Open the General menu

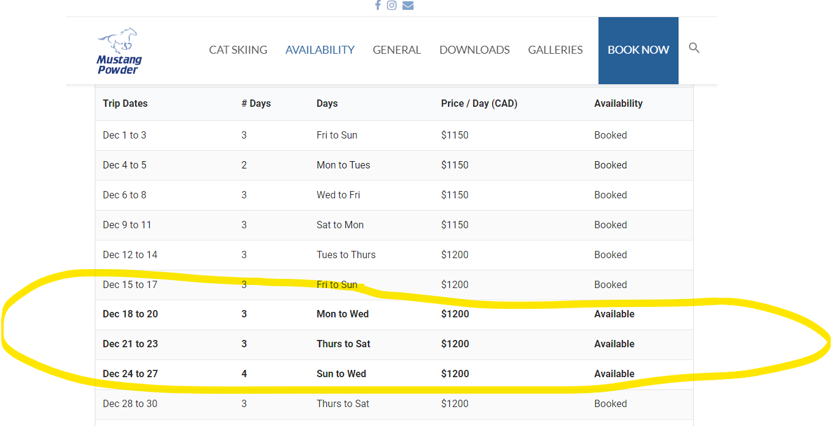[x=397, y=50]
